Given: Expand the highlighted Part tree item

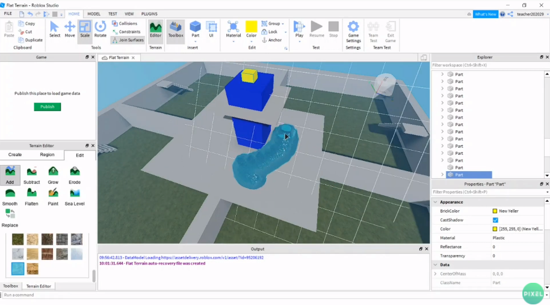Looking at the screenshot, I should [442, 174].
